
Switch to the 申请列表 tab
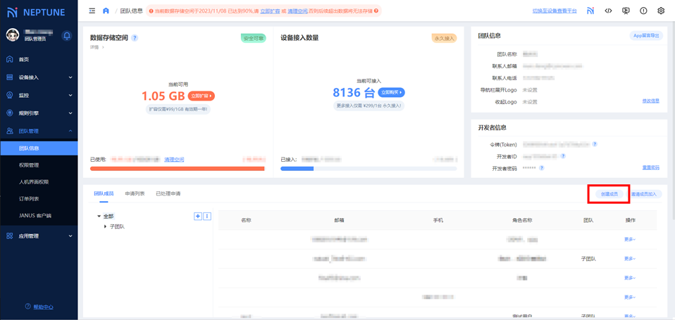135,193
